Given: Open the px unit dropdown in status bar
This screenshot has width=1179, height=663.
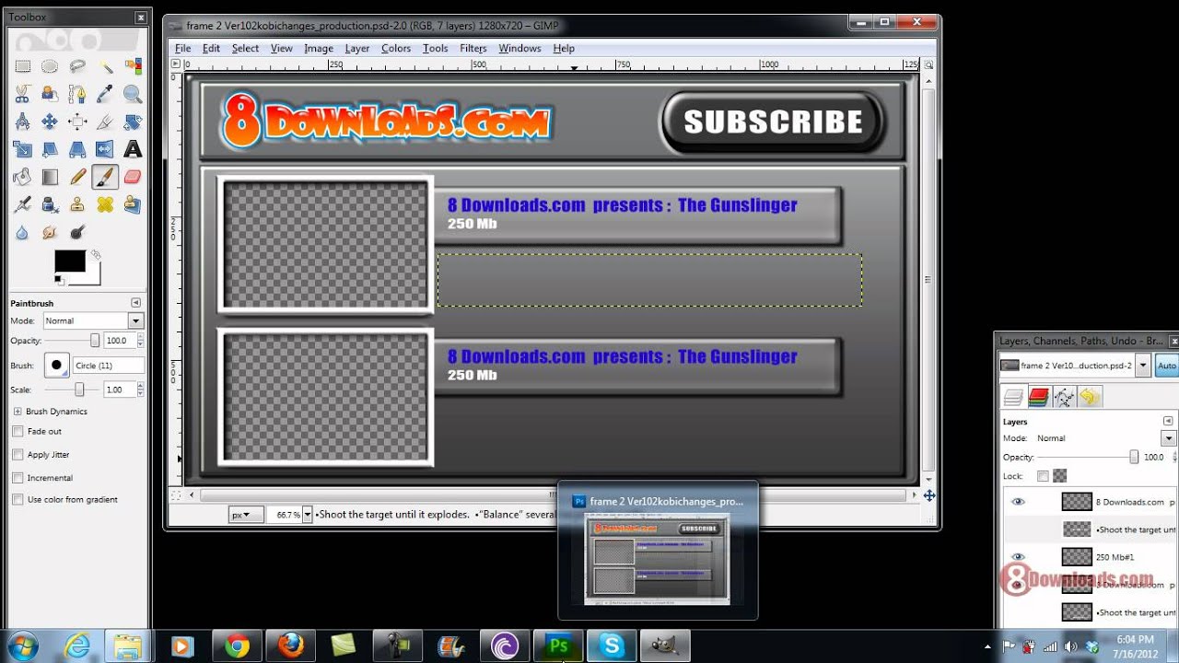Looking at the screenshot, I should [x=246, y=515].
